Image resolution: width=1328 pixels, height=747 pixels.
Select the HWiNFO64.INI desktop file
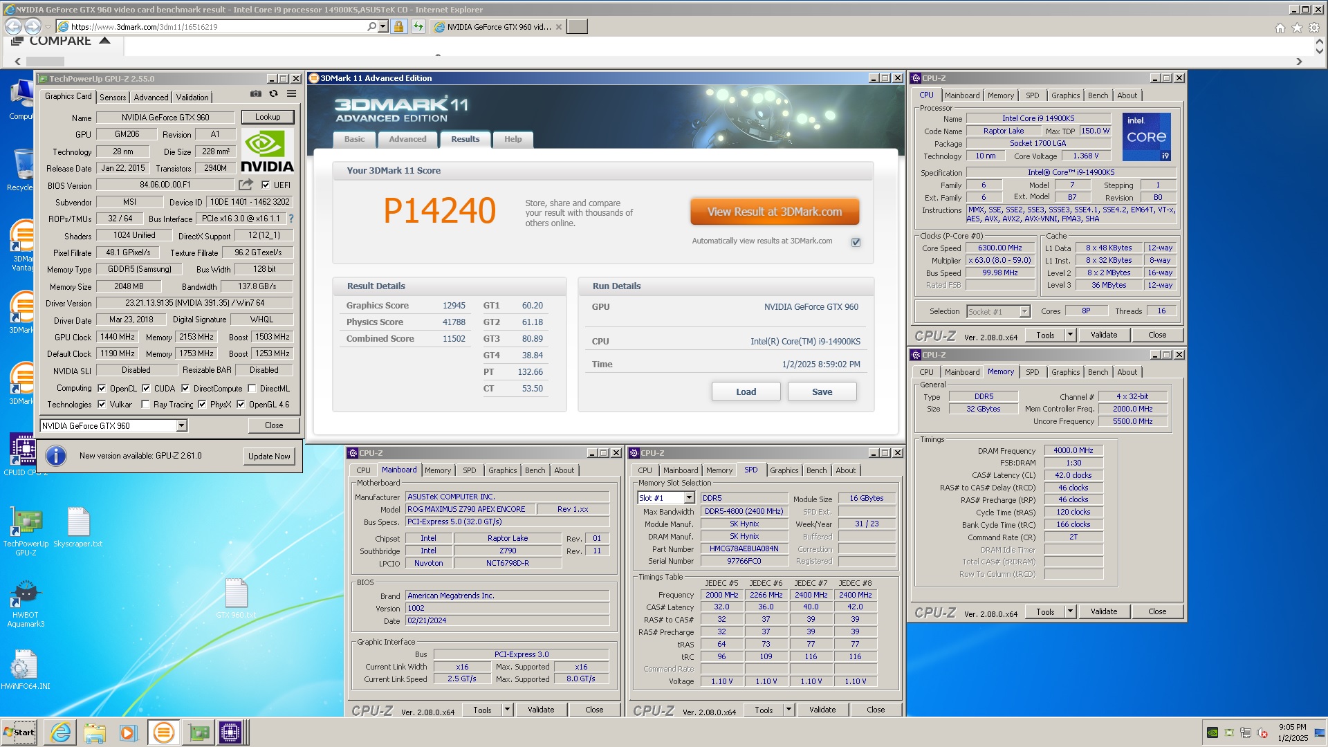tap(25, 670)
